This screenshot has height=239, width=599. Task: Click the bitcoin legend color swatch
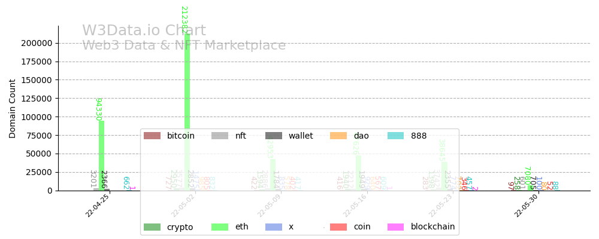[x=152, y=136]
